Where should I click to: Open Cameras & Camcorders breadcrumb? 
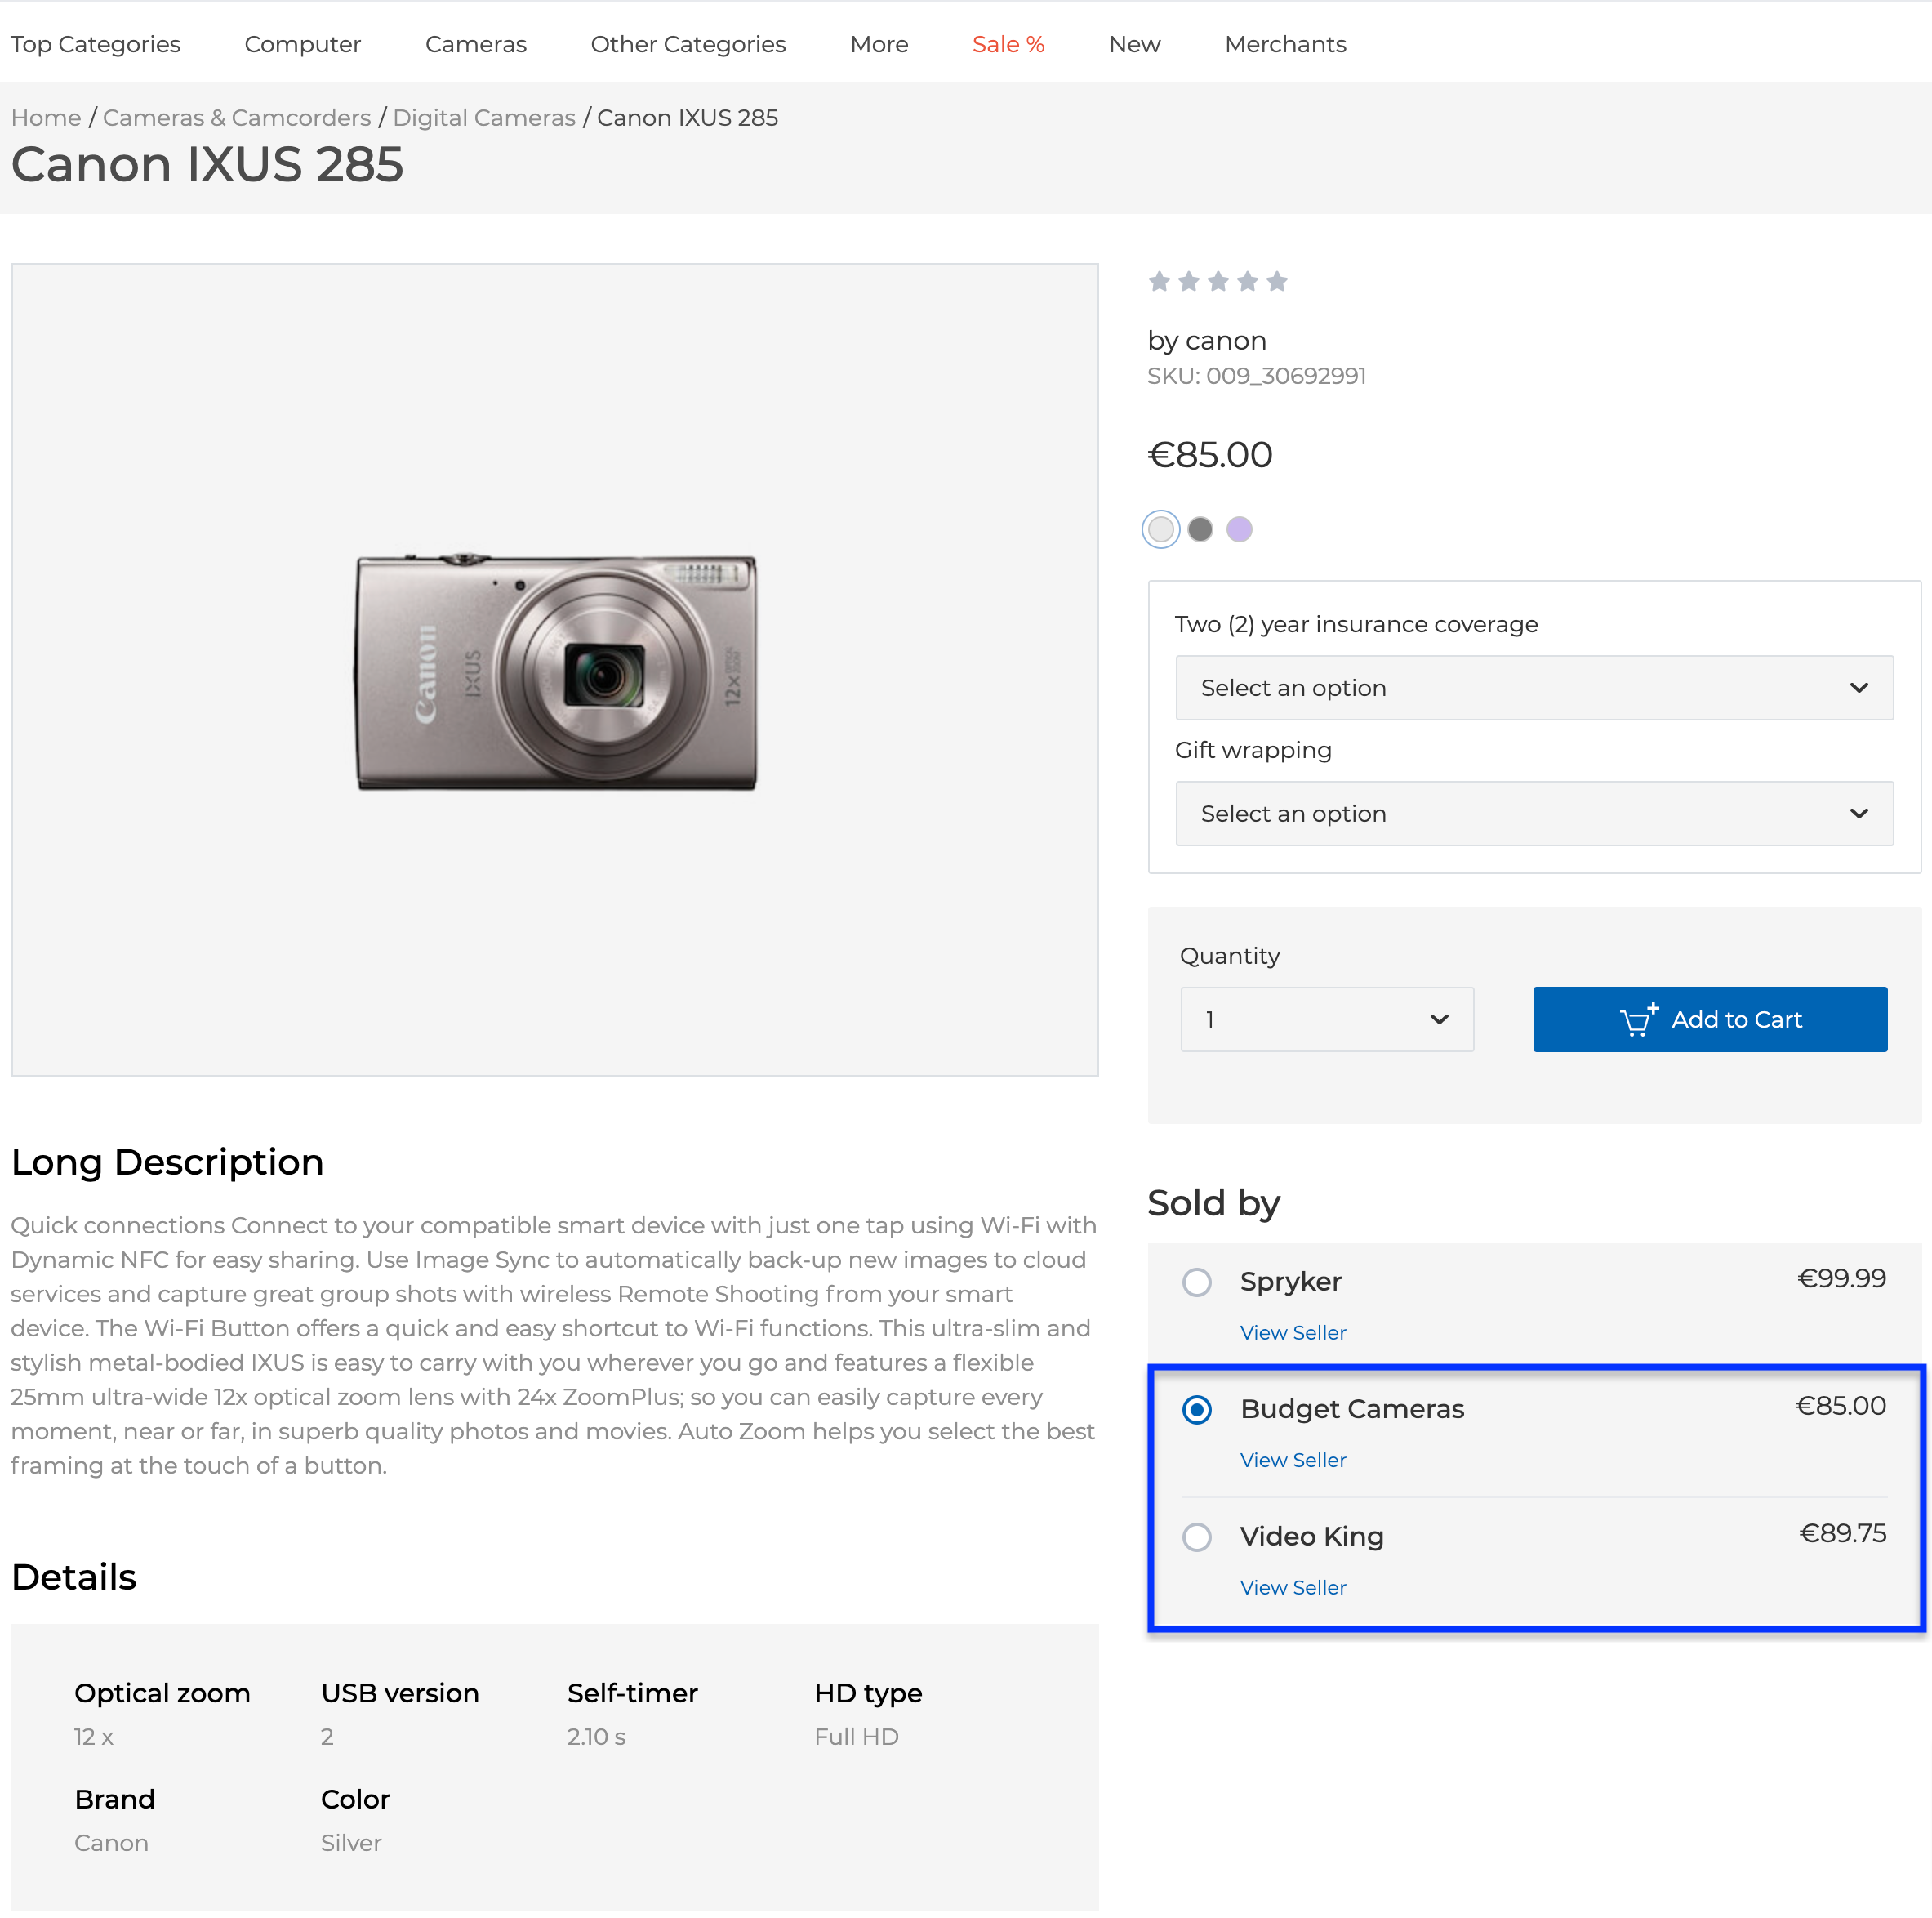pyautogui.click(x=237, y=118)
